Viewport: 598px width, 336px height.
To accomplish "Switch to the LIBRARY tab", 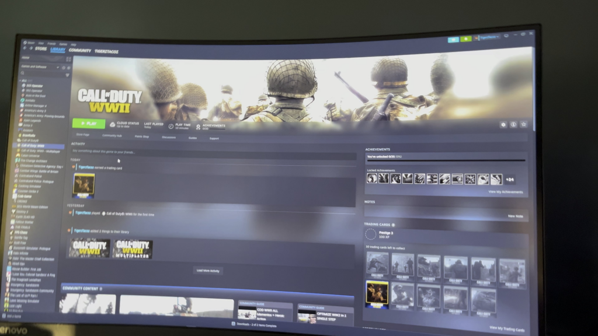I will pos(58,50).
